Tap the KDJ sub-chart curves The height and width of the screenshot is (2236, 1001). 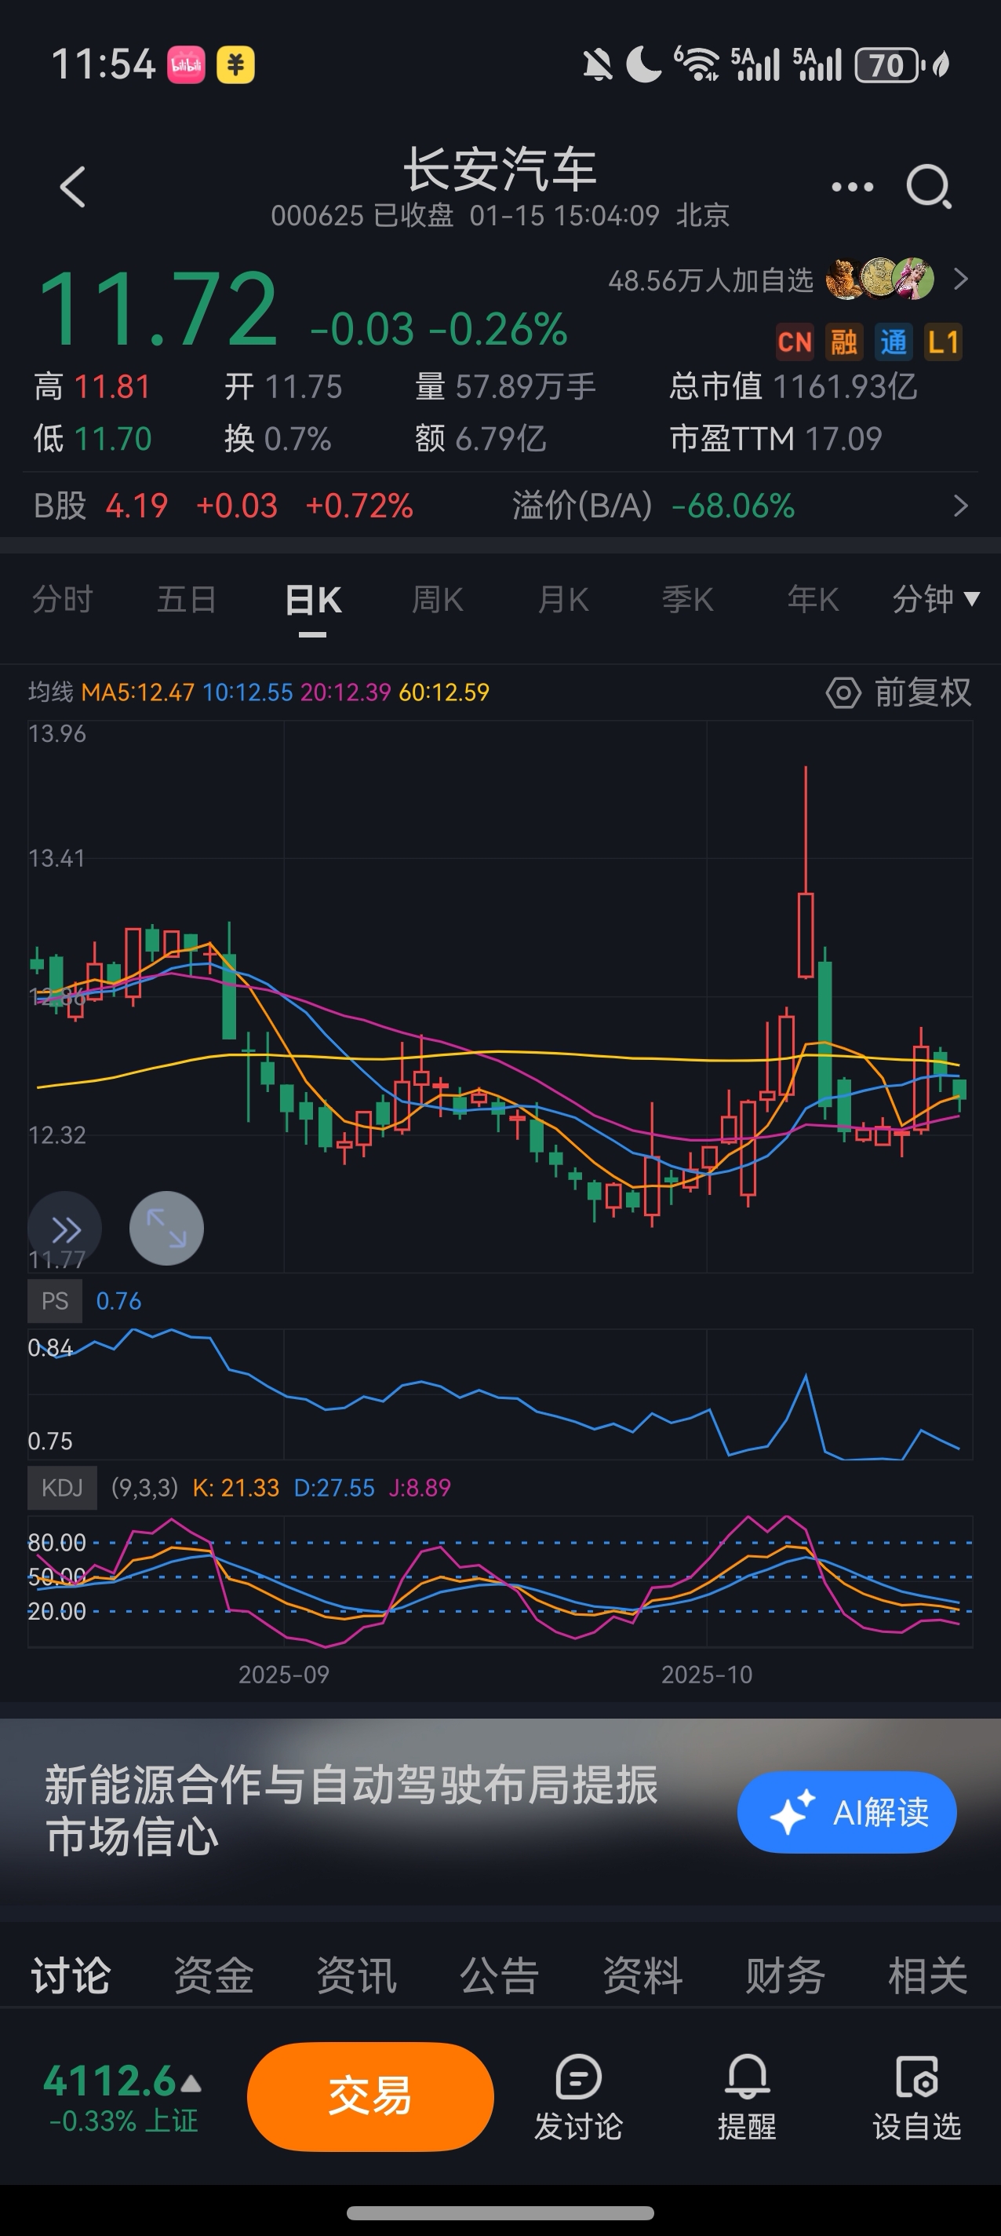click(x=500, y=1580)
